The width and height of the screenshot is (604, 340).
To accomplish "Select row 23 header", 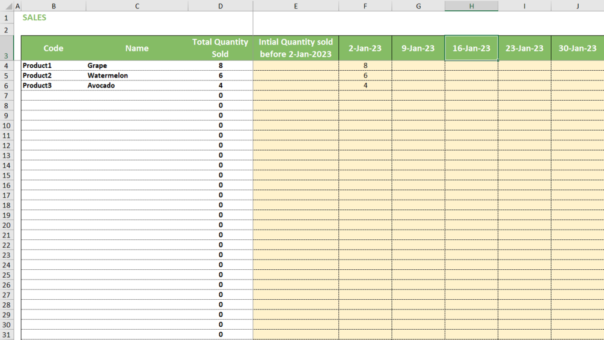I will (x=7, y=255).
